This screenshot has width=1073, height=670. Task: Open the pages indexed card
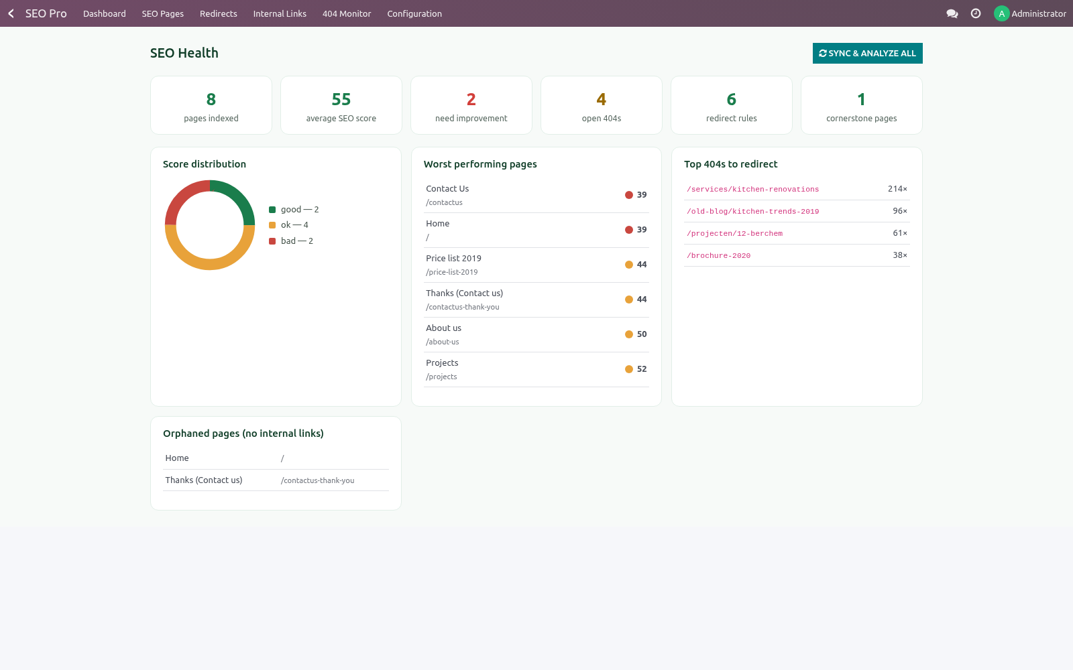[x=211, y=105]
